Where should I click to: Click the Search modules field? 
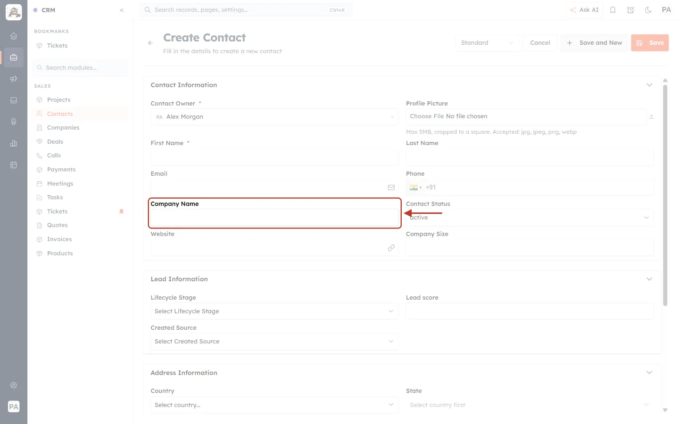click(x=81, y=68)
